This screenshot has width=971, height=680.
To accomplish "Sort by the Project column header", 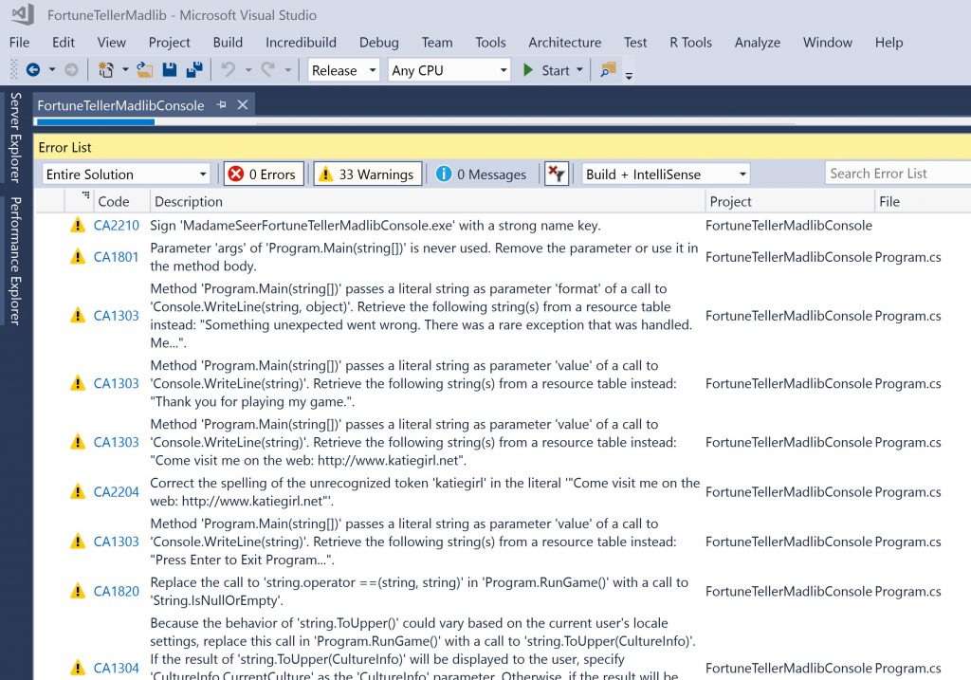I will [790, 201].
